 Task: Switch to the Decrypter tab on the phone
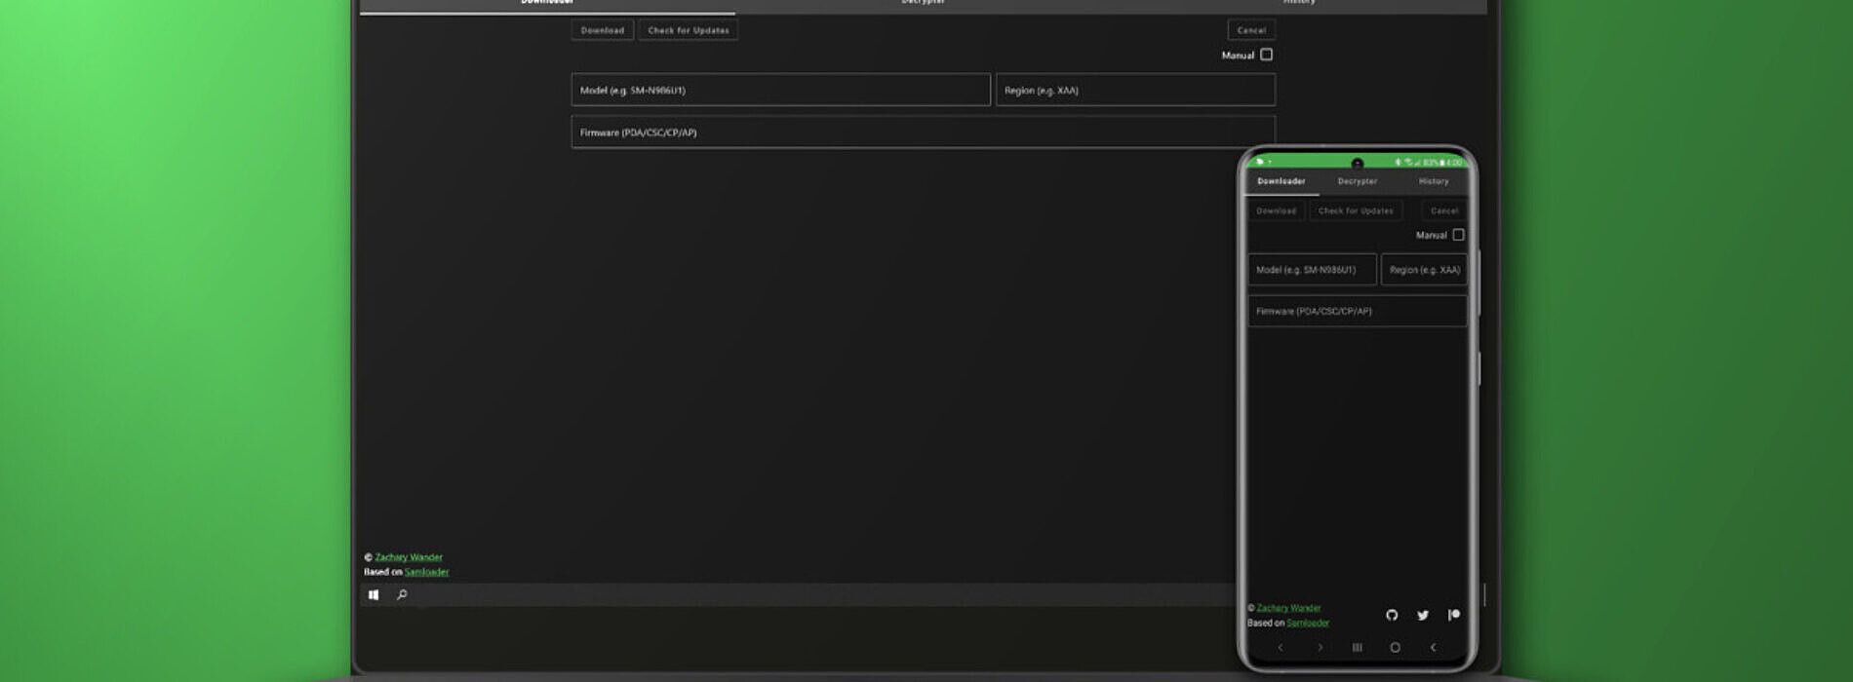pyautogui.click(x=1357, y=181)
